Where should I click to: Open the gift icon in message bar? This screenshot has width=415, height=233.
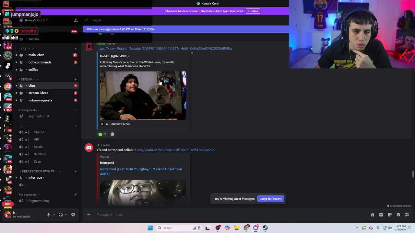coord(372,215)
